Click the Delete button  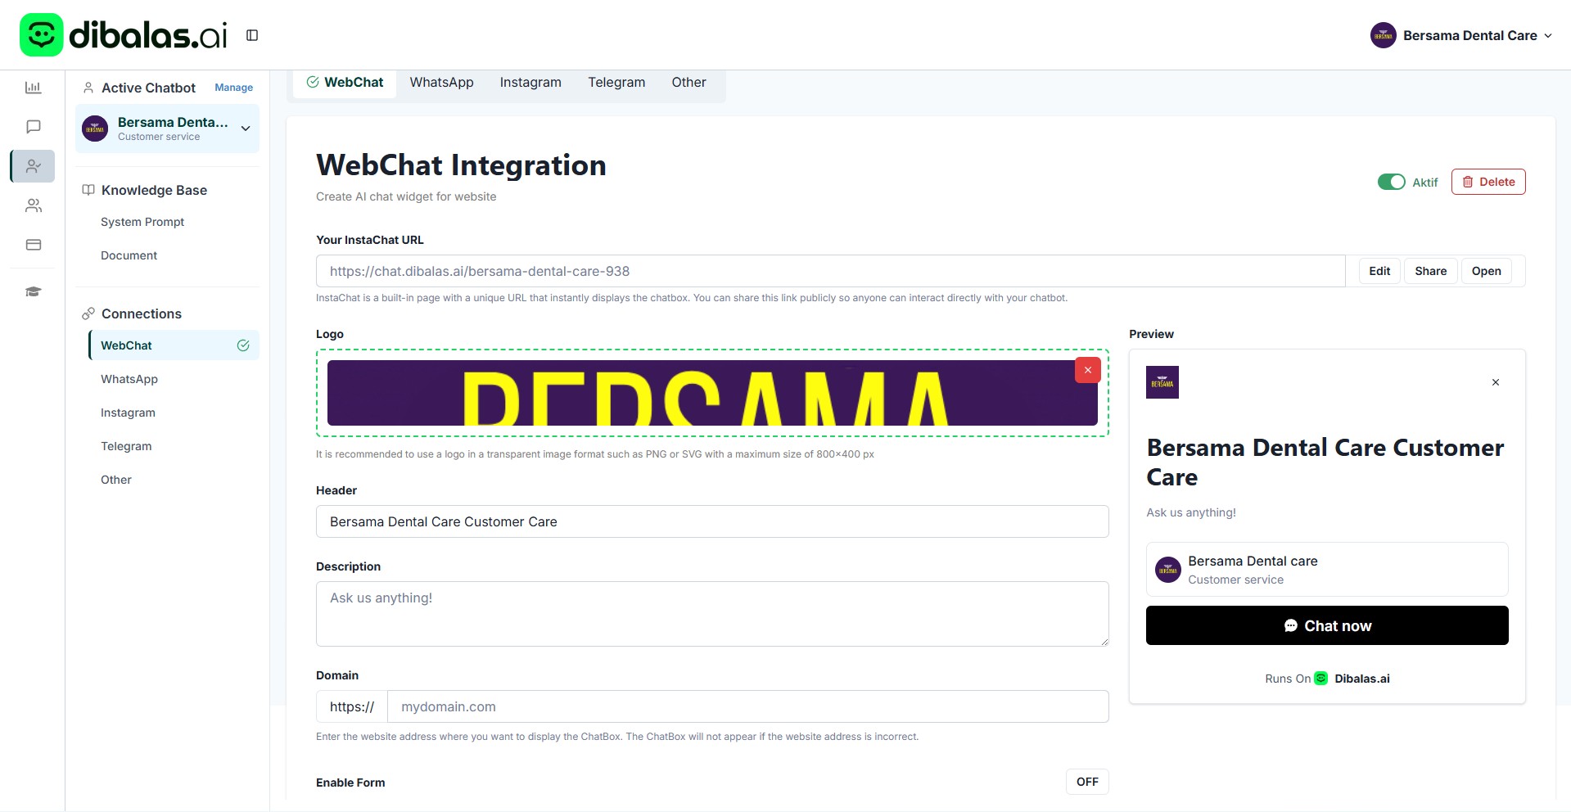pos(1487,182)
